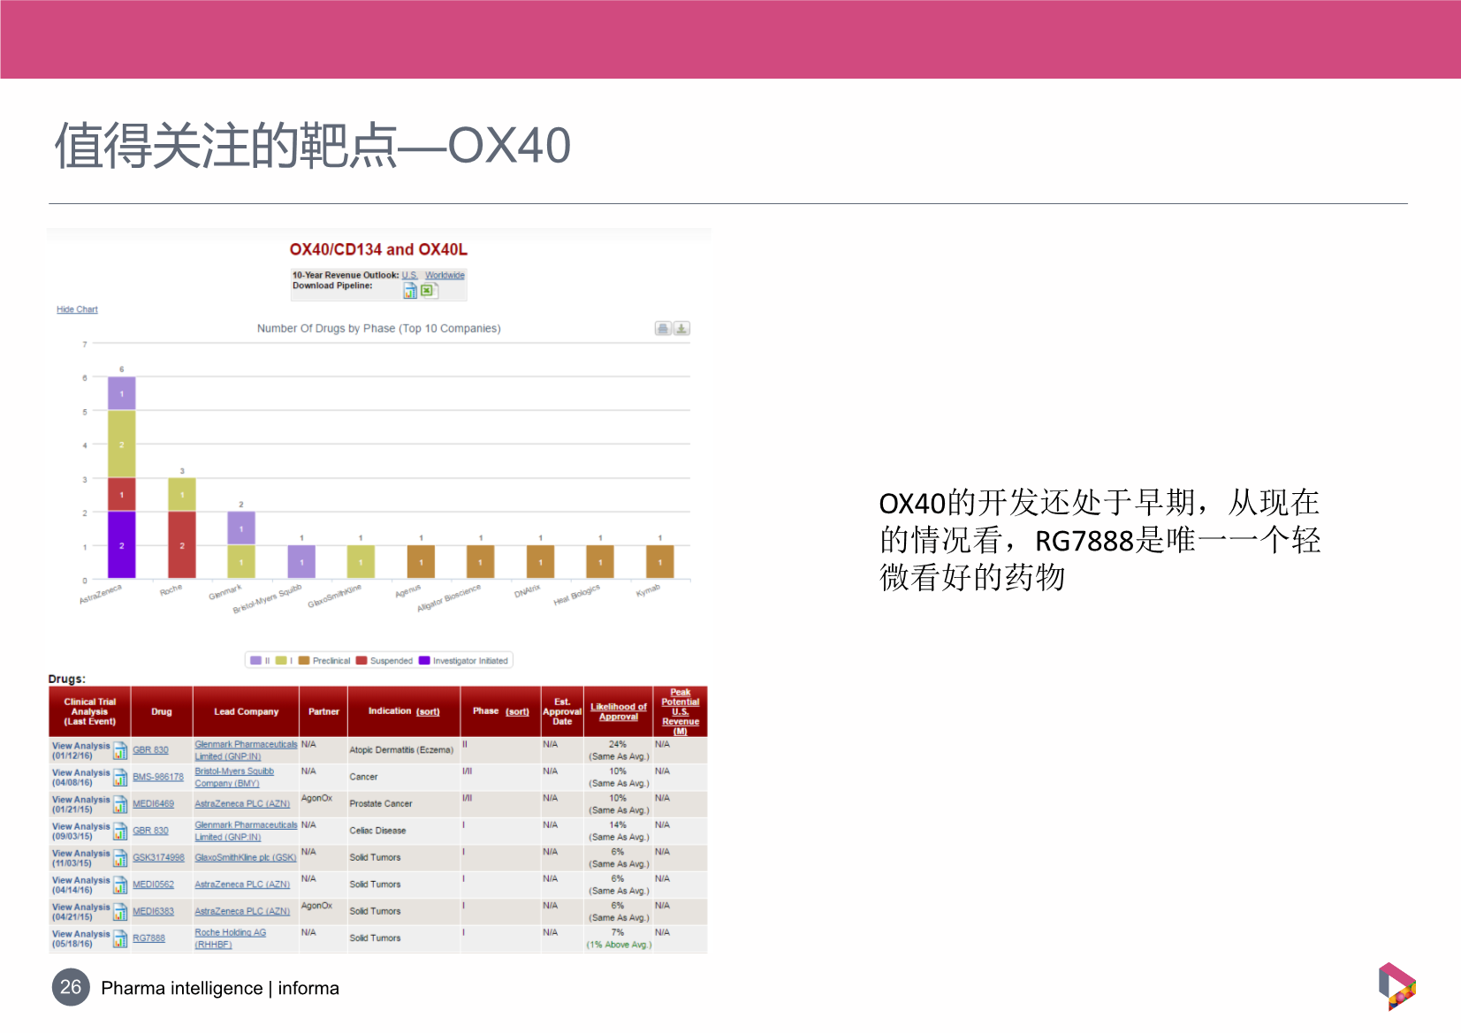Open the RG7888 drug link
The height and width of the screenshot is (1033, 1461).
148,938
